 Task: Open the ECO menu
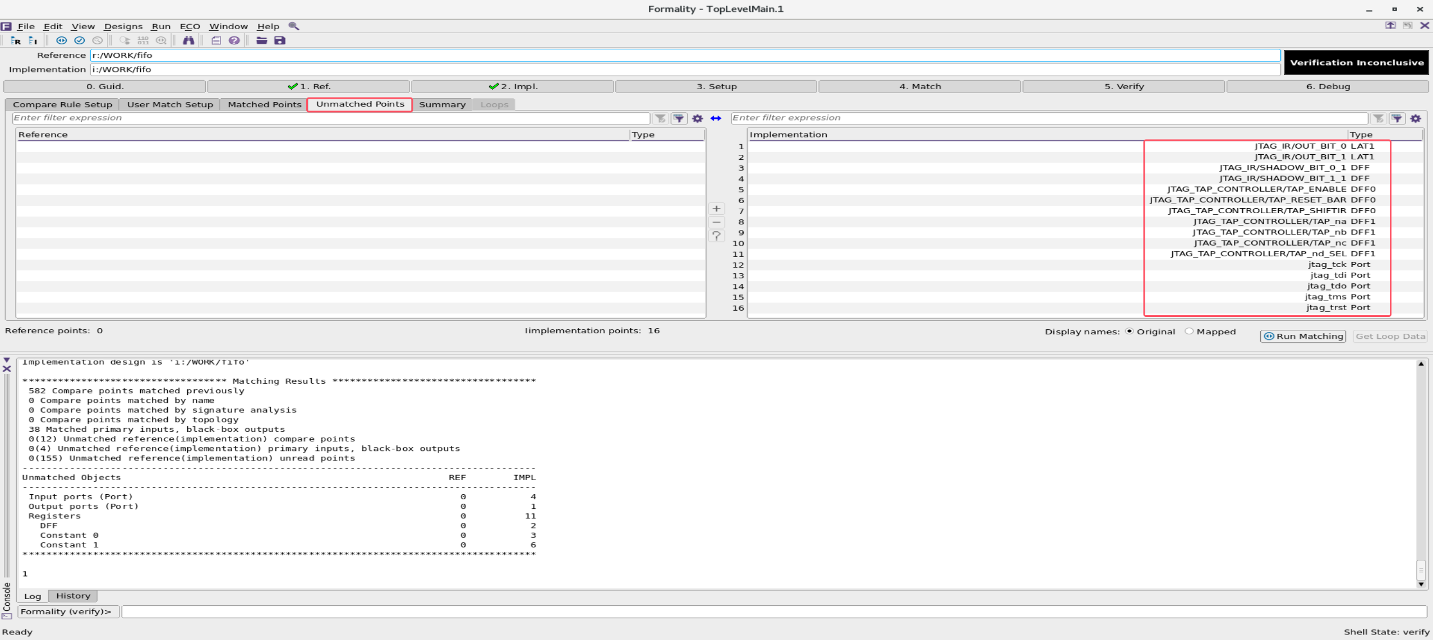(190, 26)
